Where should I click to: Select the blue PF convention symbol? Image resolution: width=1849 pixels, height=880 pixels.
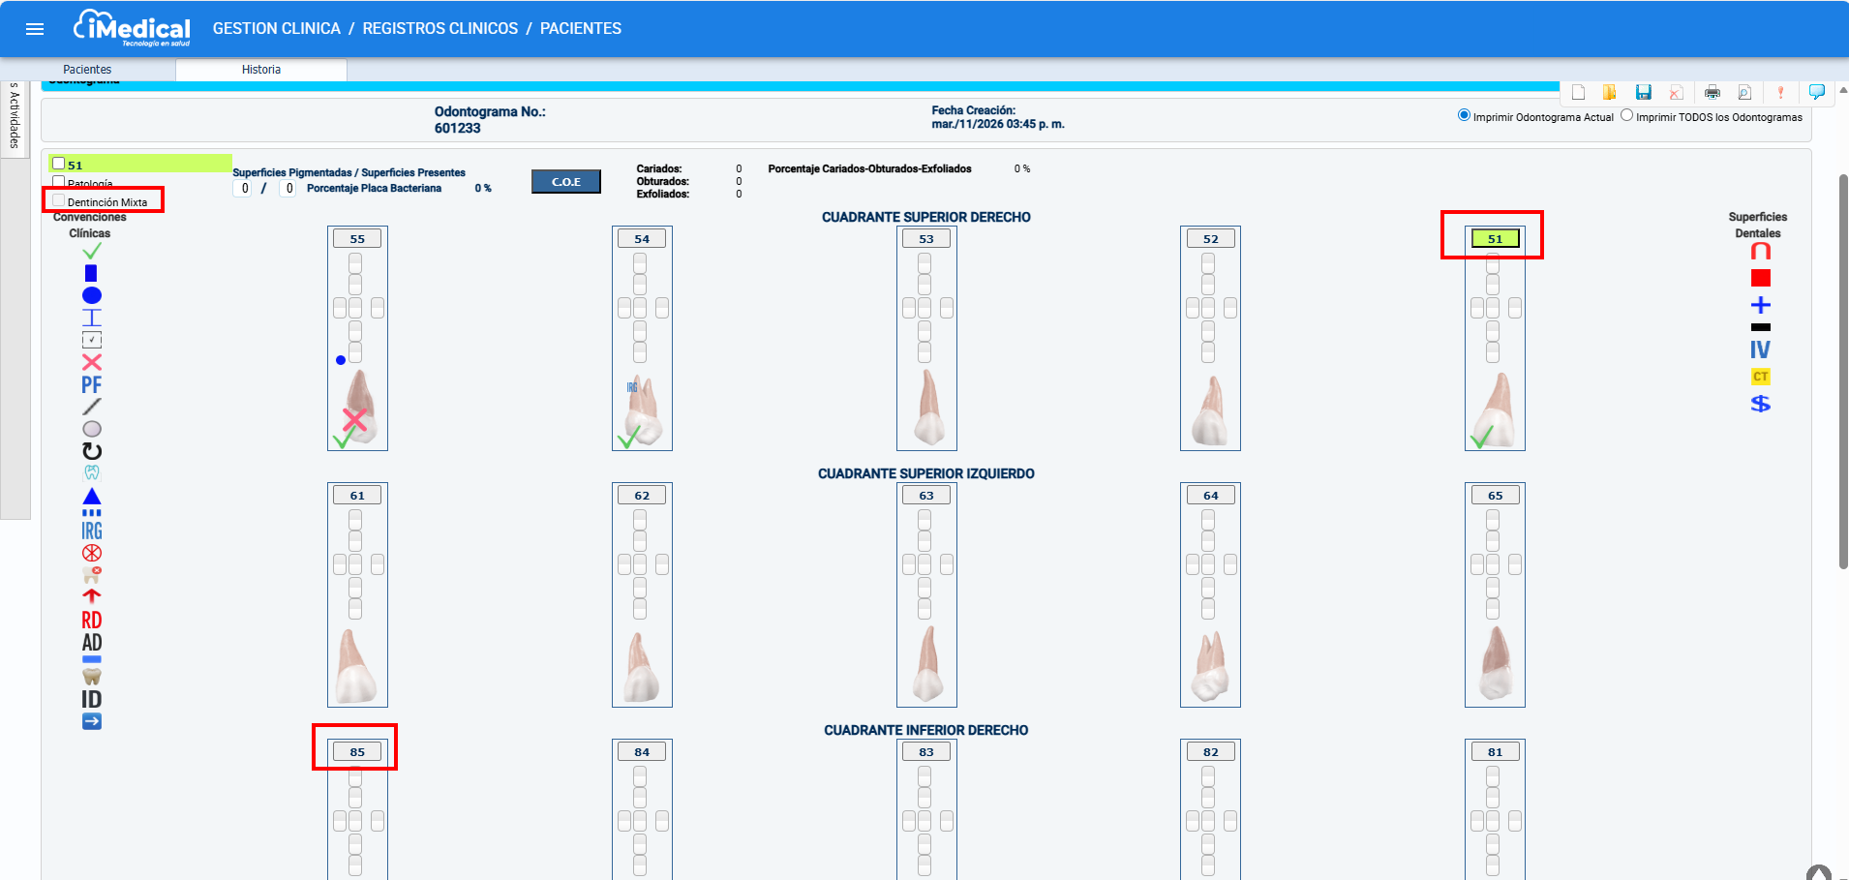(x=92, y=384)
